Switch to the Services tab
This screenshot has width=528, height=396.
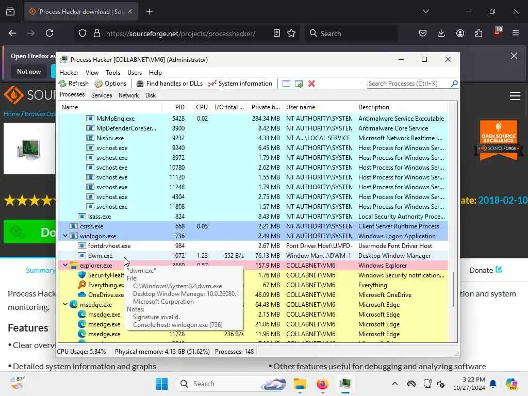(102, 95)
